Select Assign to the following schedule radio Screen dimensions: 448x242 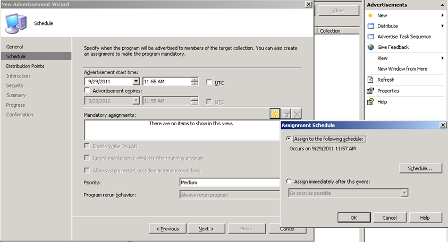coord(289,139)
